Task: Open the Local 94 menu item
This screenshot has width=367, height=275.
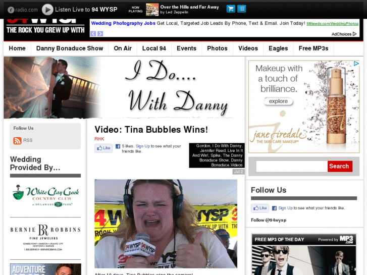Action: 154,48
